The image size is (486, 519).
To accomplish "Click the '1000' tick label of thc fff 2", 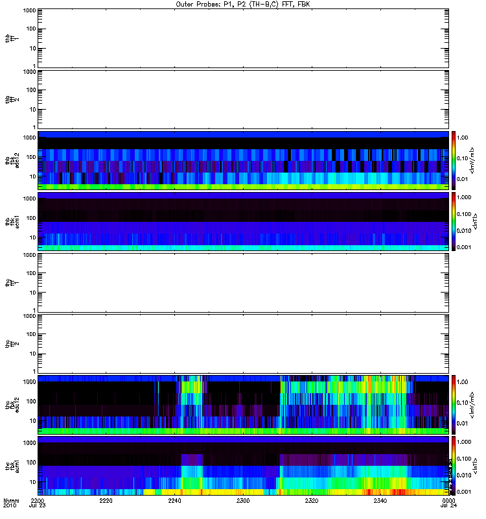I will (29, 316).
